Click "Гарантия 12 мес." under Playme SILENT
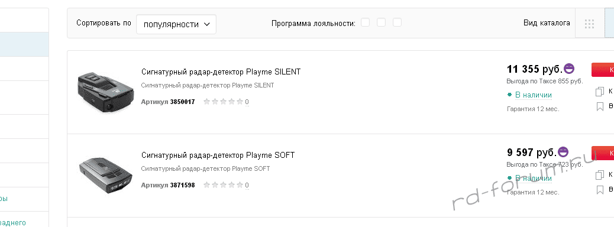This screenshot has height=227, width=614. (533, 109)
